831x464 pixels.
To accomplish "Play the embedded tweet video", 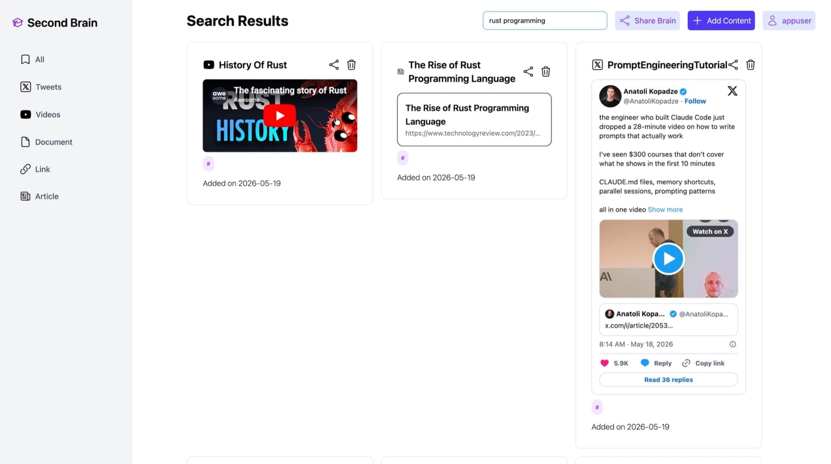I will pos(669,259).
